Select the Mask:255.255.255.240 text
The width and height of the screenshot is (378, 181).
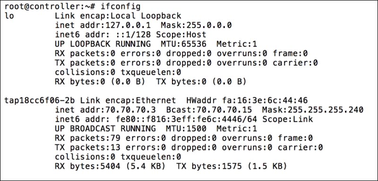click(x=313, y=110)
